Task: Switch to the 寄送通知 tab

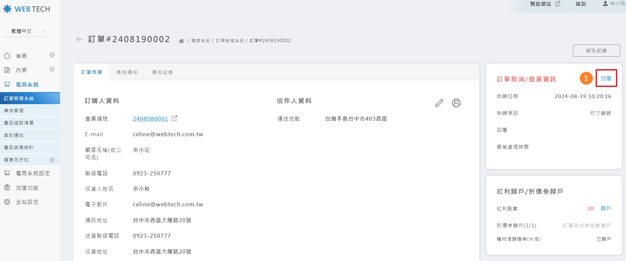Action: click(127, 72)
